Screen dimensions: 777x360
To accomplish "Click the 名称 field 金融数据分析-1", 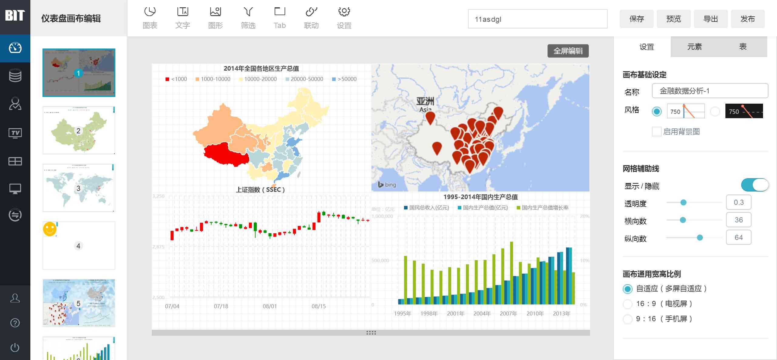I will pyautogui.click(x=710, y=91).
